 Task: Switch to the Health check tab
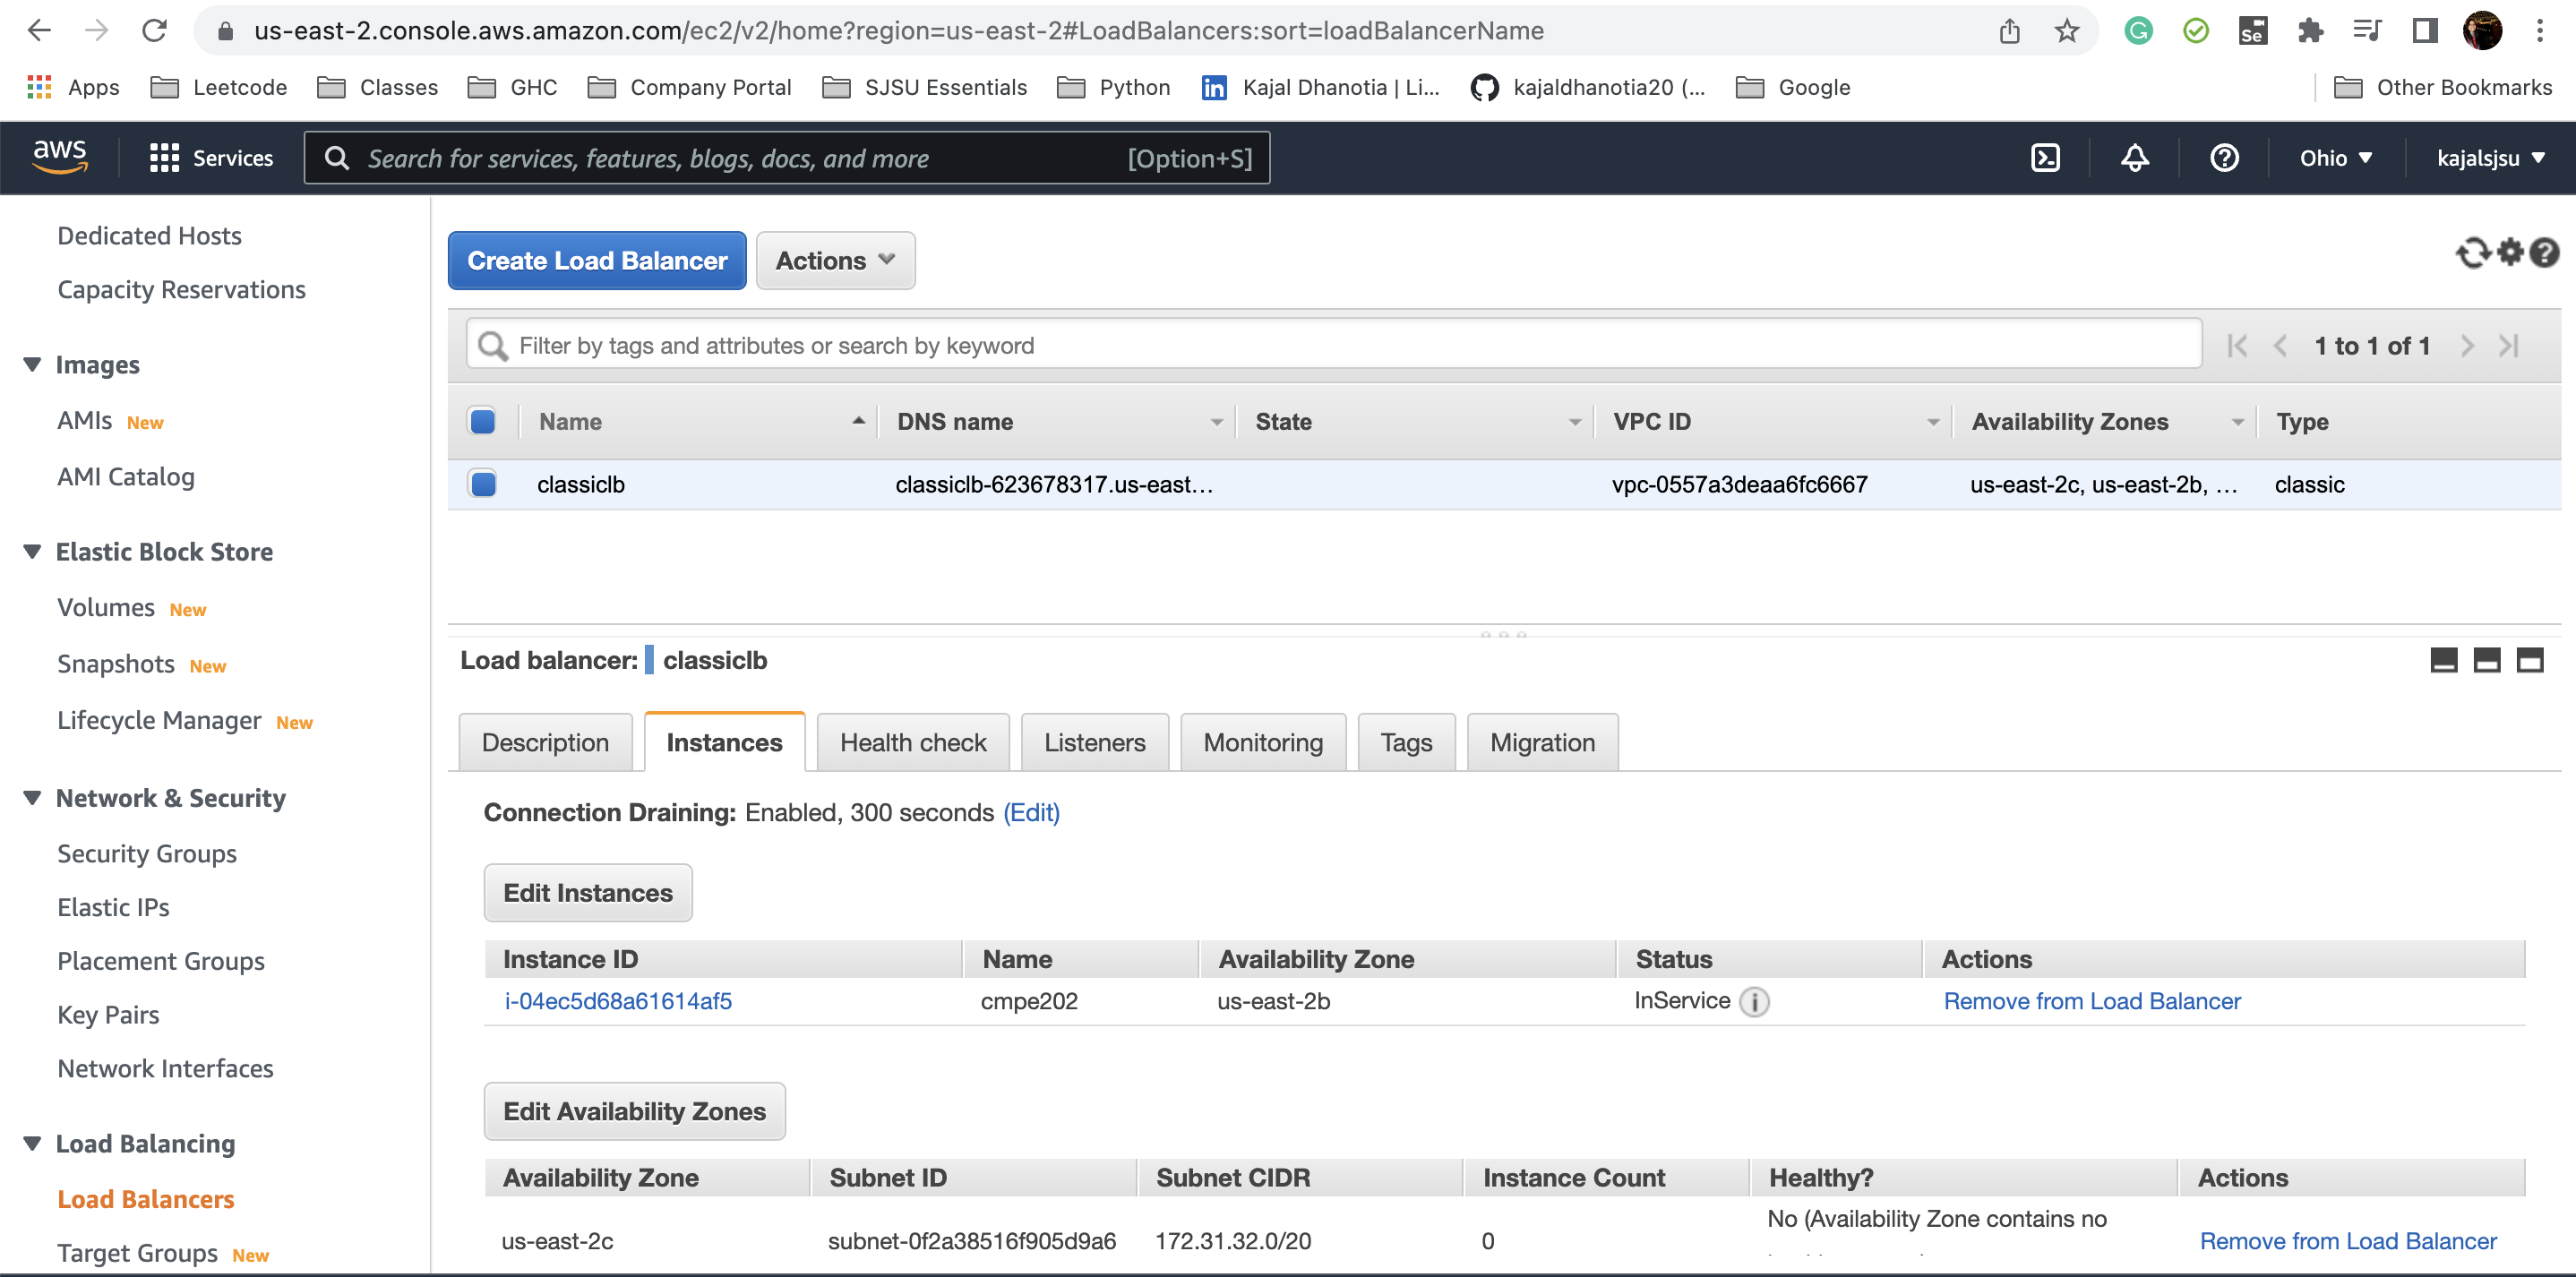912,741
